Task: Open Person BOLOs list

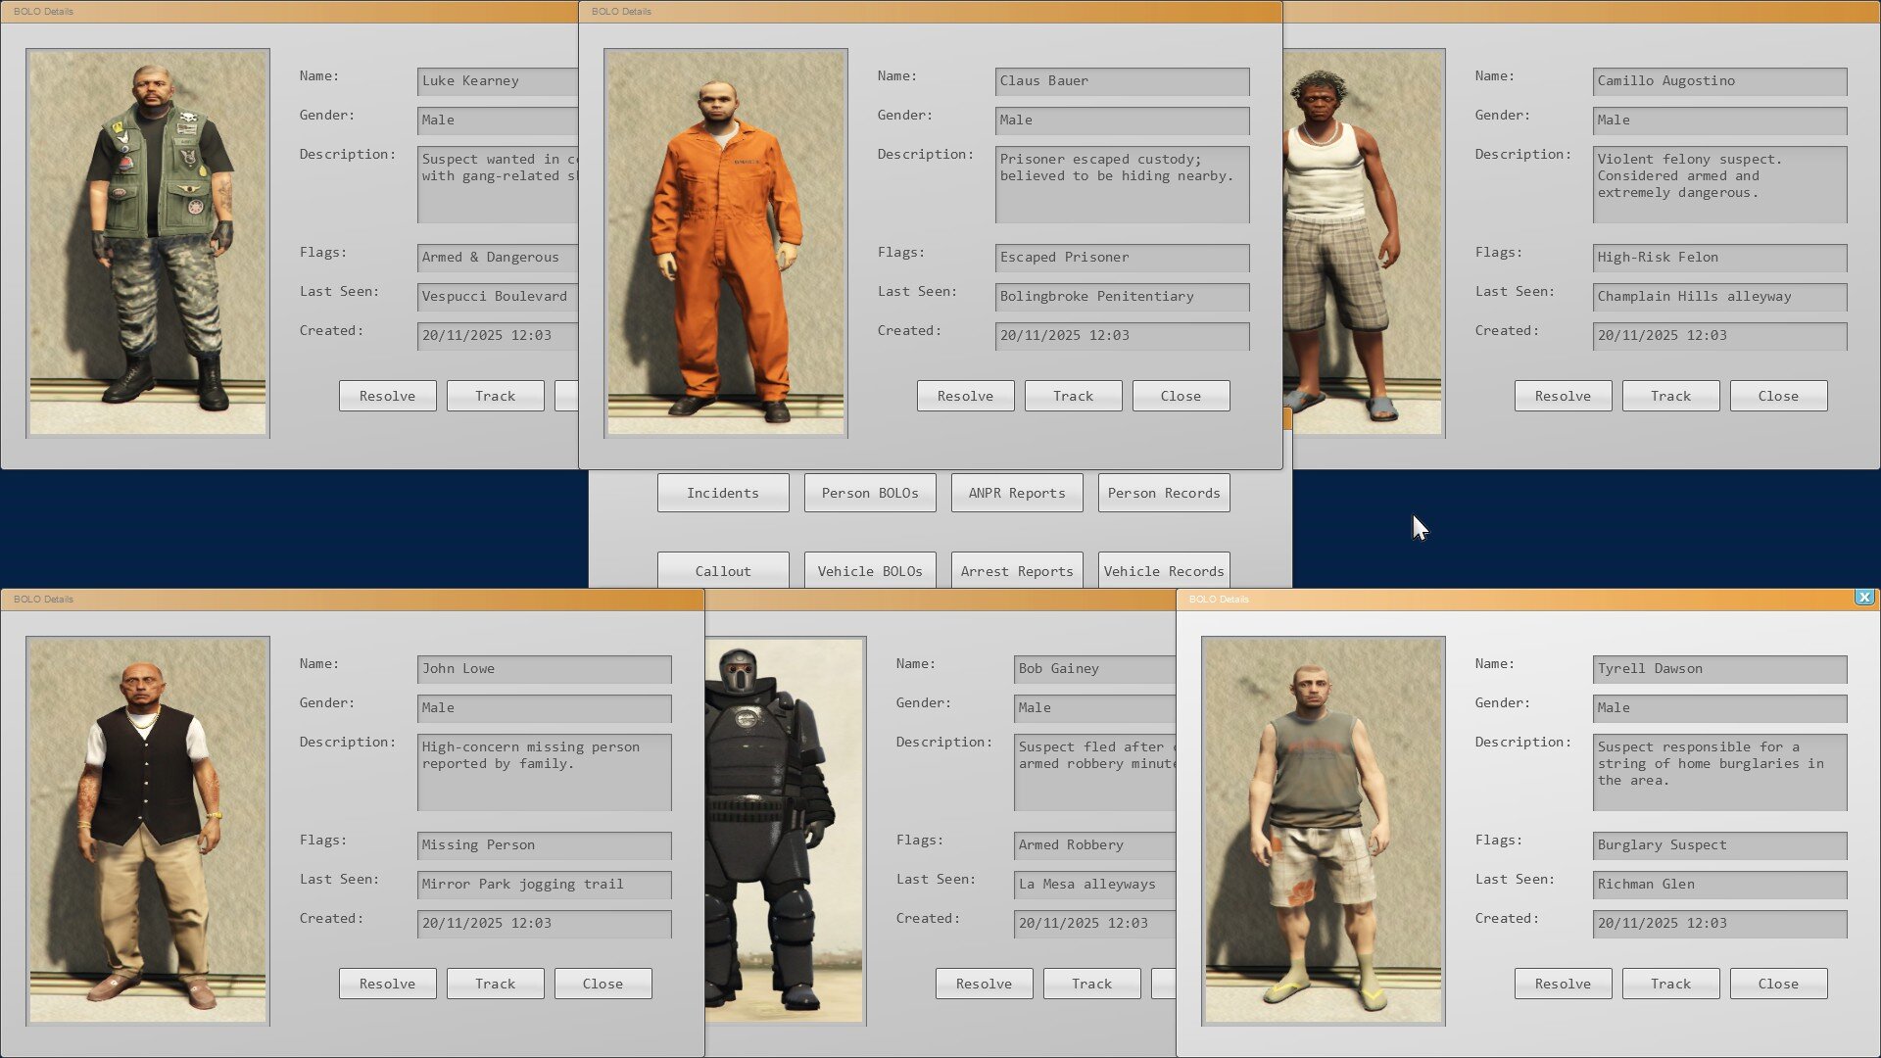Action: (x=870, y=493)
